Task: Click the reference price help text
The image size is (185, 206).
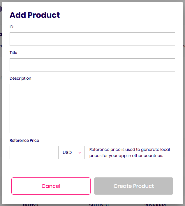Action: coord(129,153)
